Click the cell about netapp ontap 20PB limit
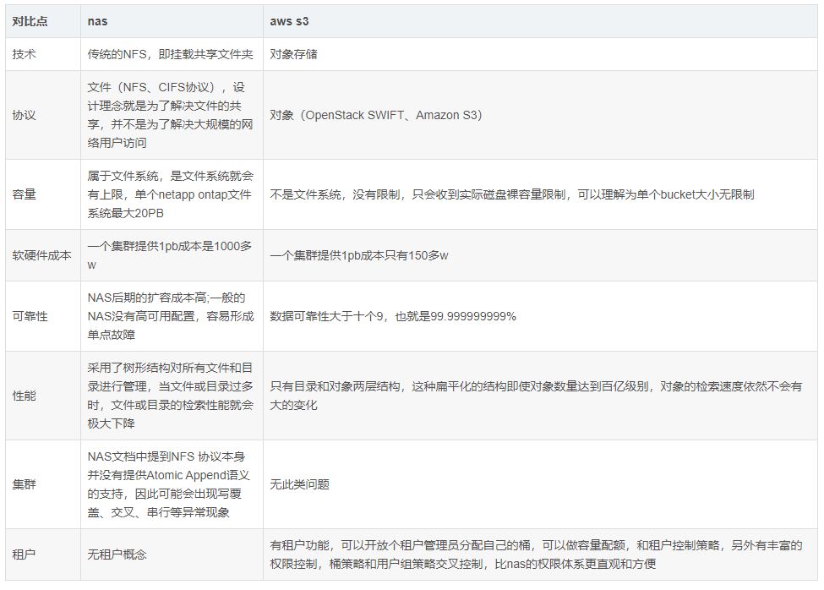 tap(172, 194)
